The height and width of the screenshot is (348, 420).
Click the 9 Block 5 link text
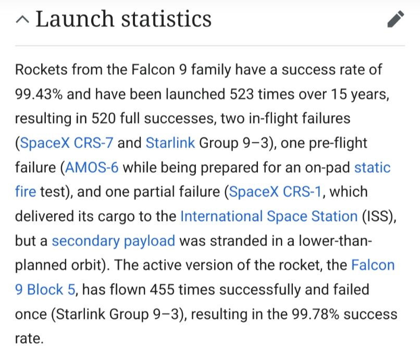coord(45,289)
